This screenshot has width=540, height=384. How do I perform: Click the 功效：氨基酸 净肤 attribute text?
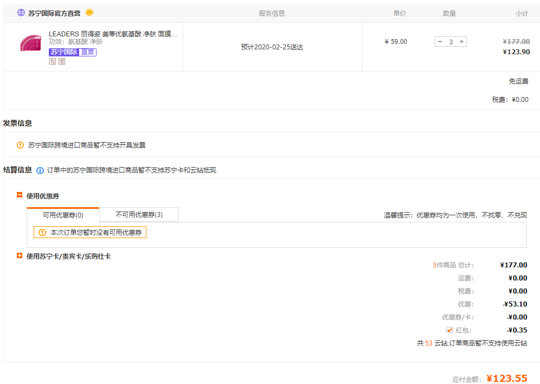coord(76,42)
